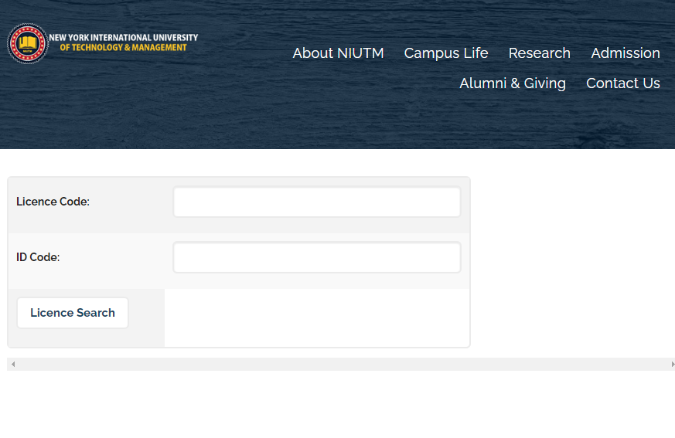
Task: Click the blank cell beside Licence Search
Action: click(x=317, y=317)
